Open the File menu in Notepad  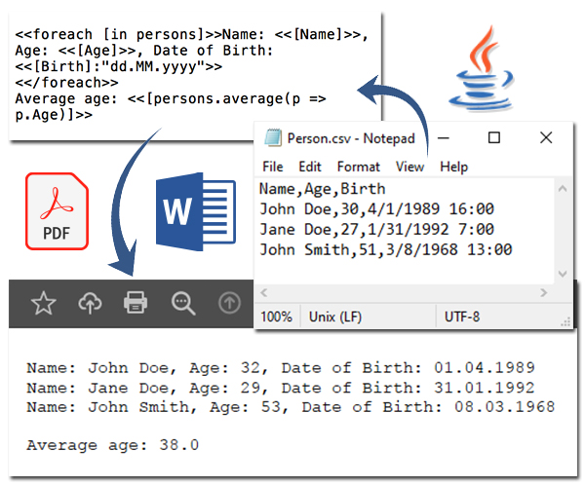(273, 167)
